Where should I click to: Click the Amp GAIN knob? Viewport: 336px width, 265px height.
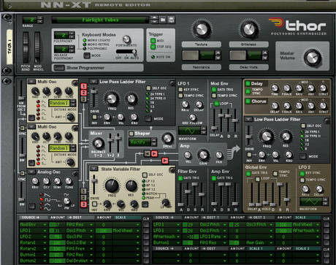point(203,155)
